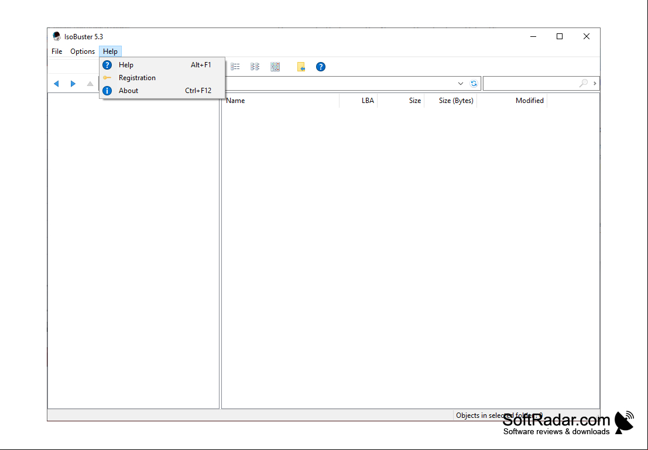Select the Registration menu entry
Screen dimensions: 648x450
pos(162,78)
